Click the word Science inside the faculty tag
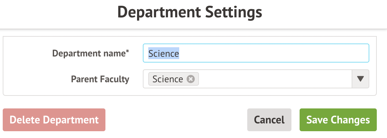 click(168, 79)
